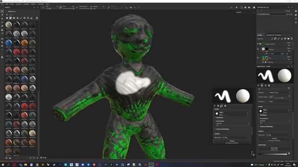Open the Alignment dropdown

click(x=279, y=93)
